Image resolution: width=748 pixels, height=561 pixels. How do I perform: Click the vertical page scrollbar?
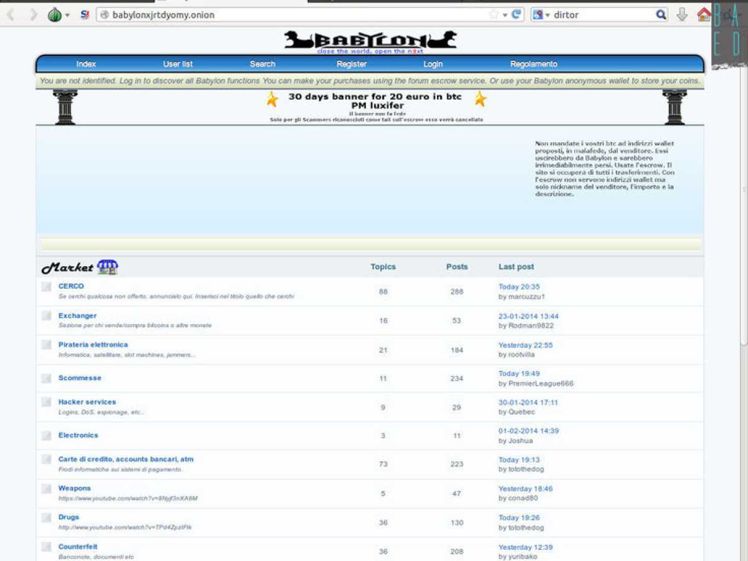744,293
